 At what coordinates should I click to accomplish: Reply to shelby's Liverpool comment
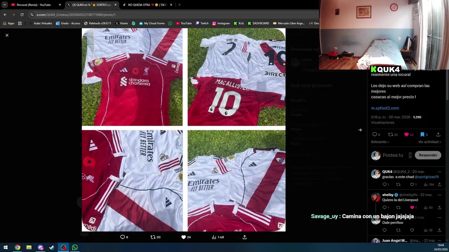pyautogui.click(x=384, y=208)
